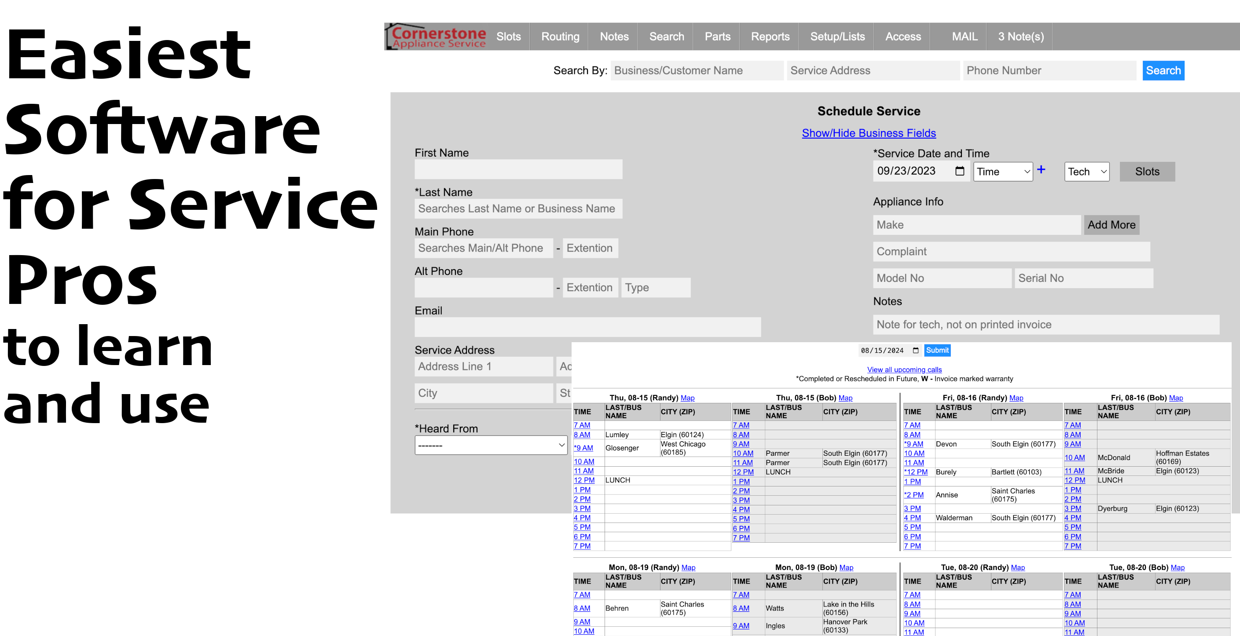Click the Cornerstone Appliance Service logo
Image resolution: width=1240 pixels, height=636 pixels.
[436, 37]
